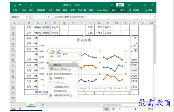Click the Save icon in title bar
Screen dimensions: 174x112
point(15,5)
